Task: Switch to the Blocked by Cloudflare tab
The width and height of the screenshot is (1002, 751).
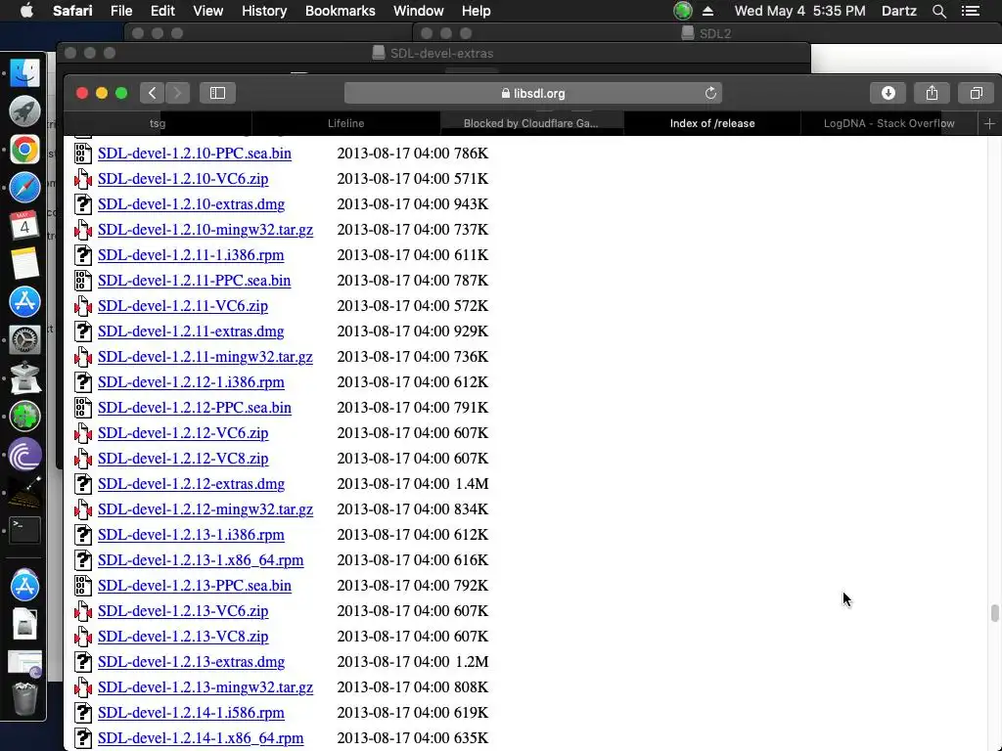Action: [x=531, y=123]
